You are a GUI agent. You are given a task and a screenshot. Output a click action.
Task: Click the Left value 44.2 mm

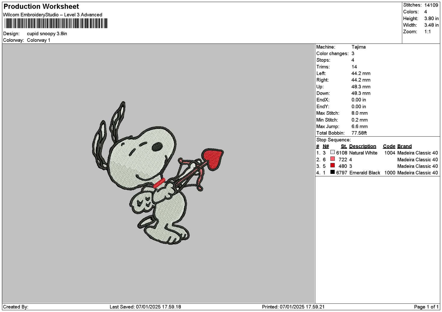pyautogui.click(x=361, y=73)
